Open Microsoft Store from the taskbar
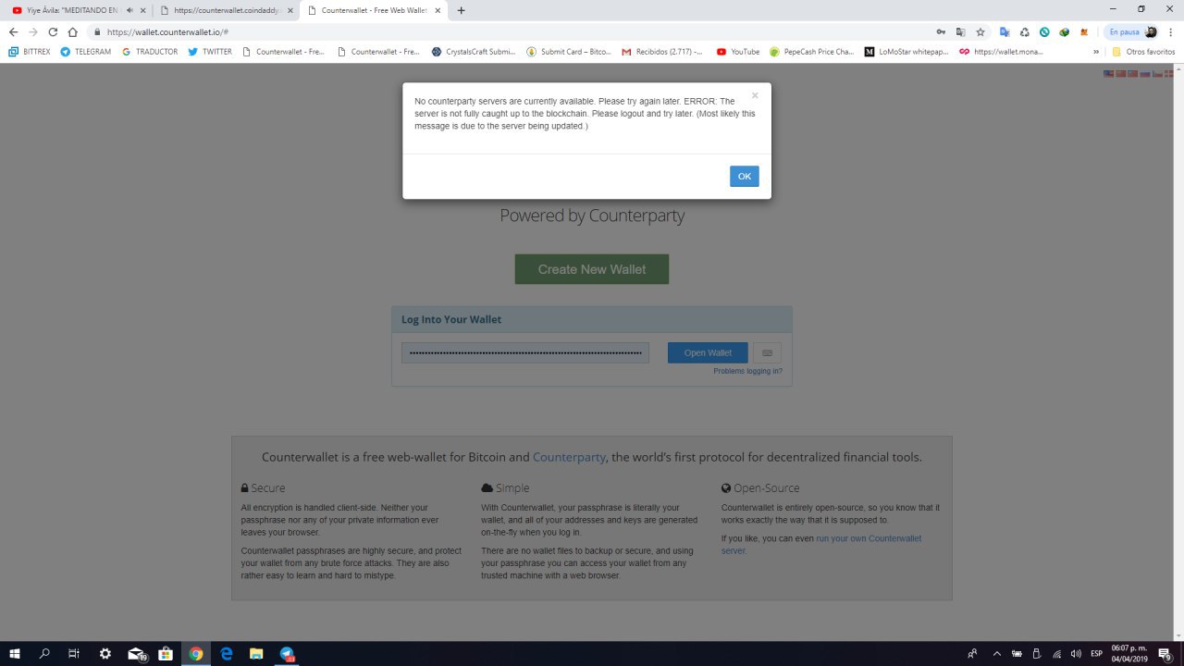Screen dimensions: 1184x666 pos(166,653)
